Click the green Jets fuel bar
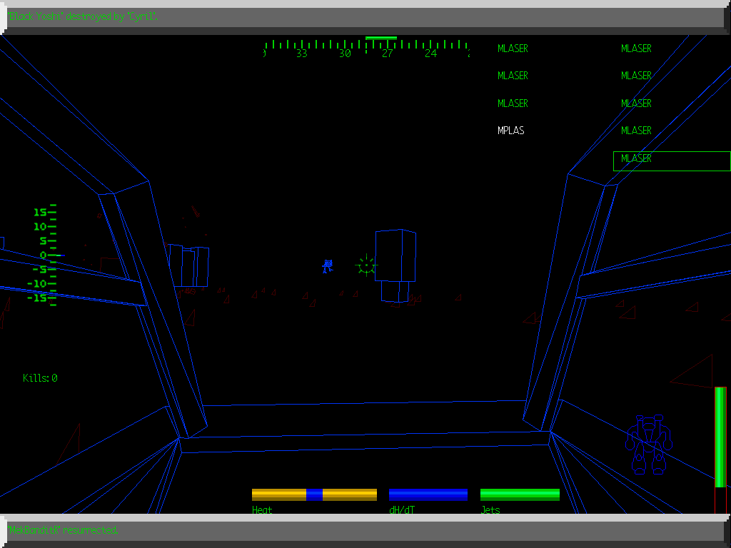731x548 pixels. [x=520, y=494]
